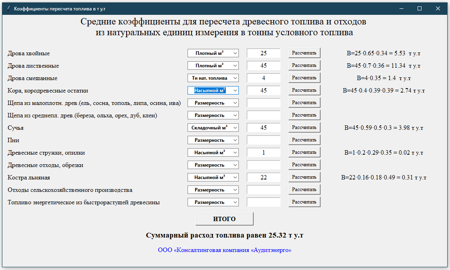Image resolution: width=450 pixels, height=270 pixels.
Task: Expand units dropdown for Дрова смешанные
Action: (213, 78)
